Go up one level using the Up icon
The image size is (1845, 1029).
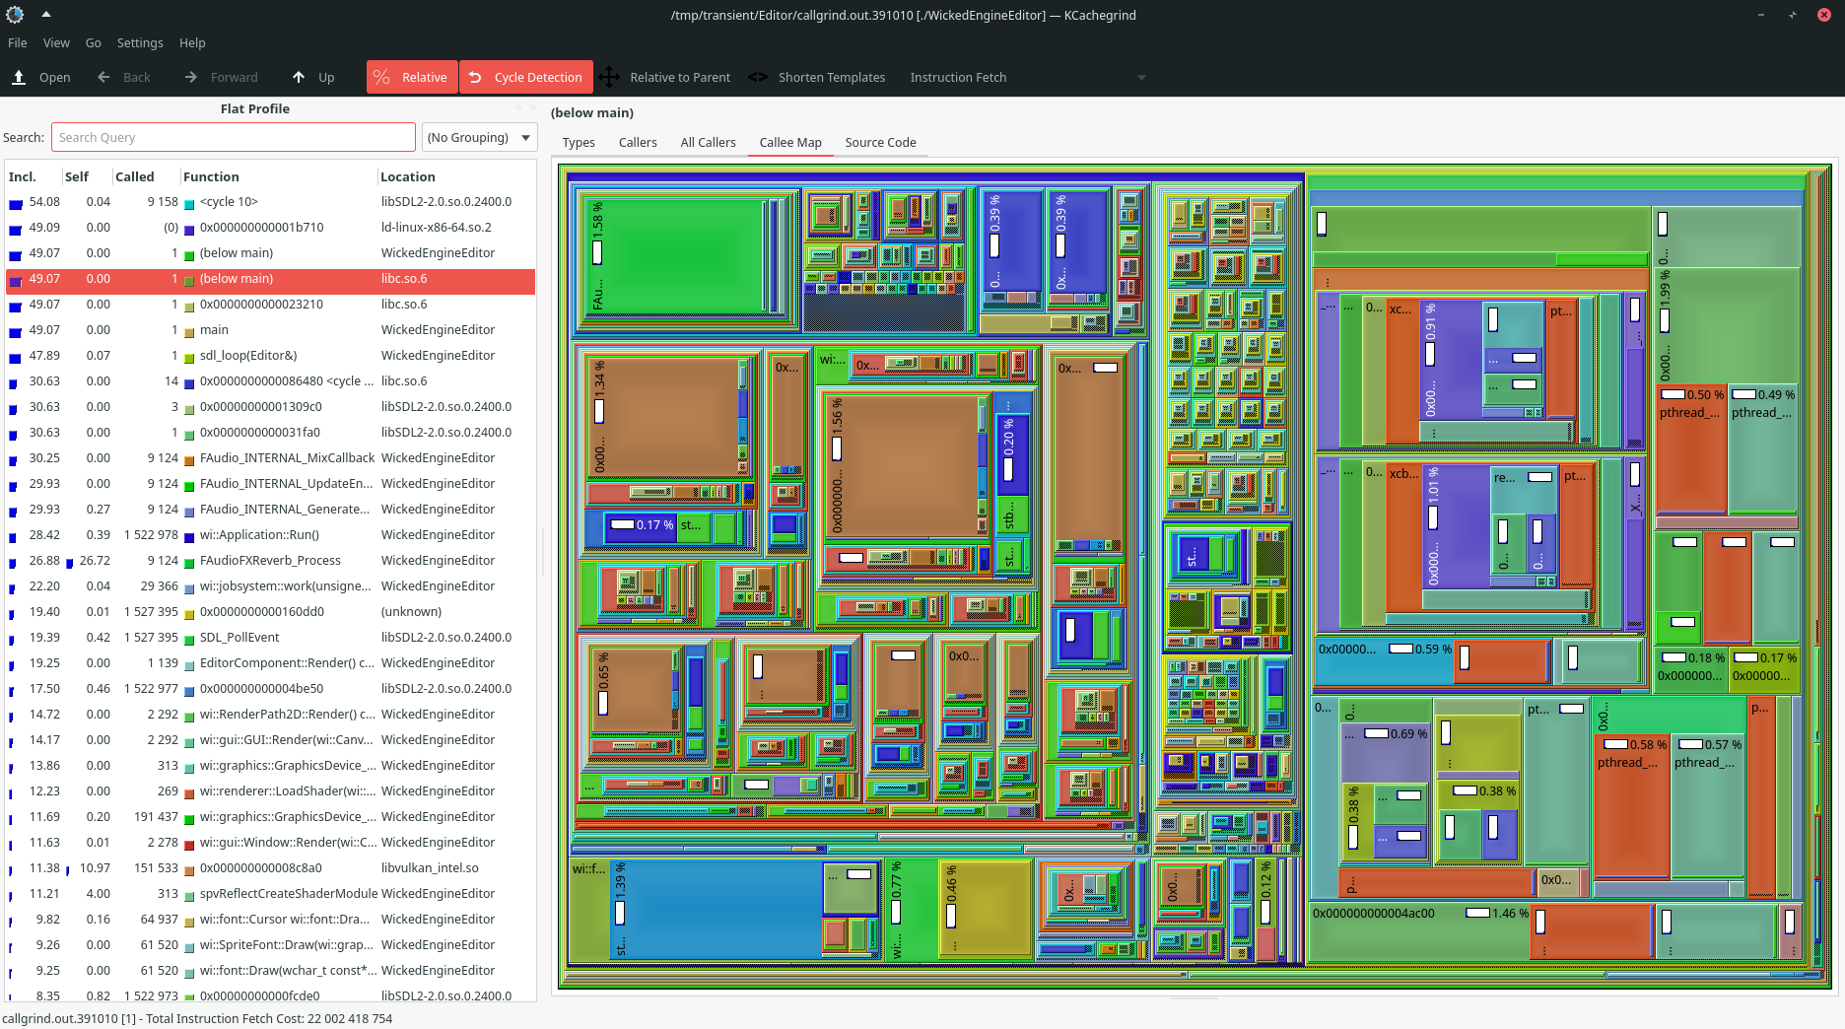click(x=297, y=77)
